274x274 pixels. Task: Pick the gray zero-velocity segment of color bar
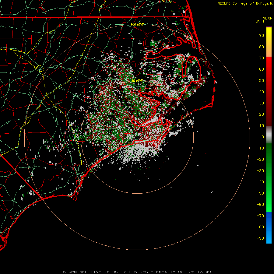pos(269,135)
